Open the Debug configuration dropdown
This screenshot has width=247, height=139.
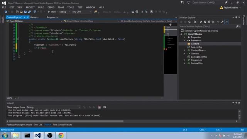pyautogui.click(x=64, y=12)
